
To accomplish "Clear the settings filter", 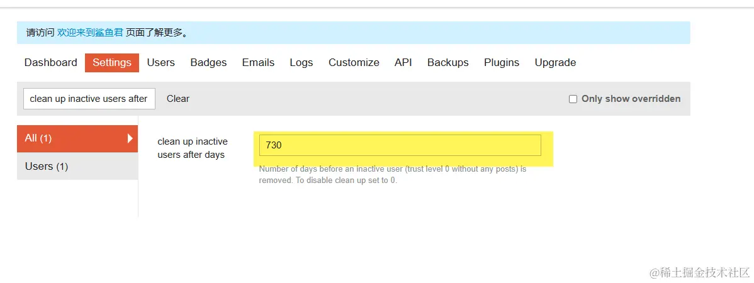I will (178, 99).
